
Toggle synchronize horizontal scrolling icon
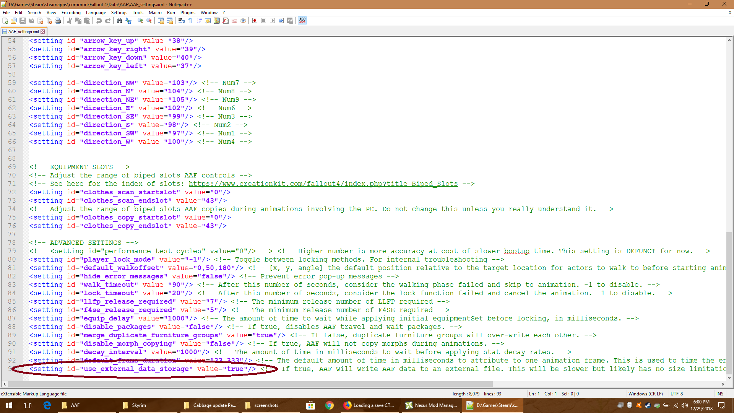tap(170, 21)
